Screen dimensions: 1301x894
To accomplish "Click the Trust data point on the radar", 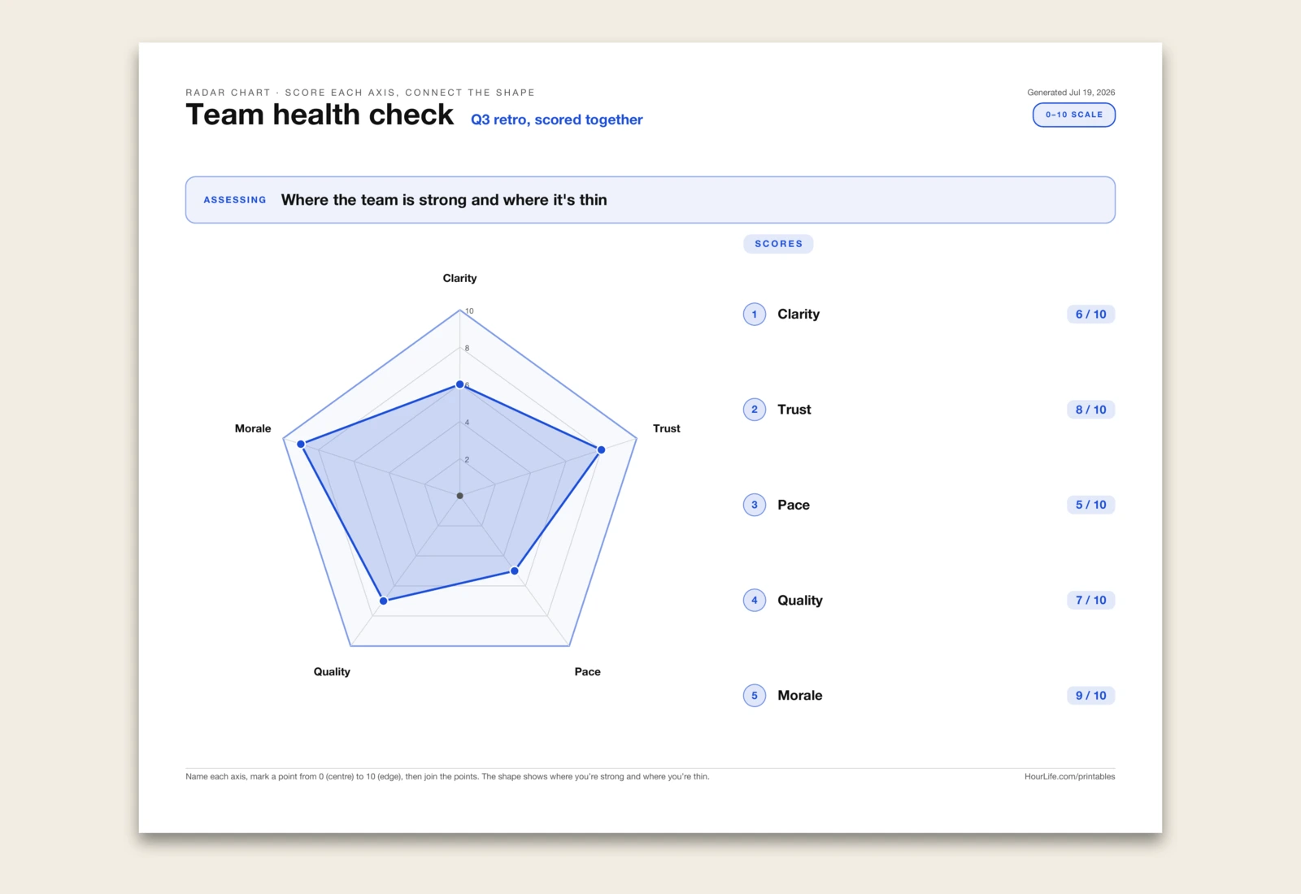I will [x=602, y=449].
